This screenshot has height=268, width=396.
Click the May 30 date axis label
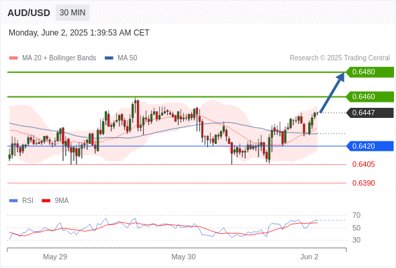click(x=183, y=257)
